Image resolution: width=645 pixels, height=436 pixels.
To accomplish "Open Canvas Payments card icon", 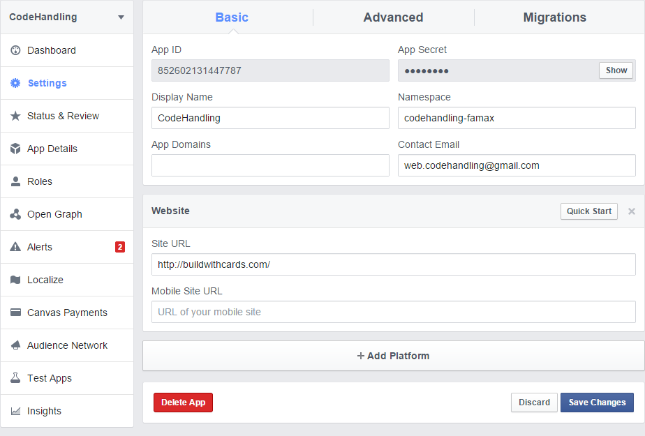I will pyautogui.click(x=15, y=313).
